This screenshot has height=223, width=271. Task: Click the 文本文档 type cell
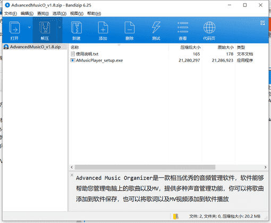245,54
